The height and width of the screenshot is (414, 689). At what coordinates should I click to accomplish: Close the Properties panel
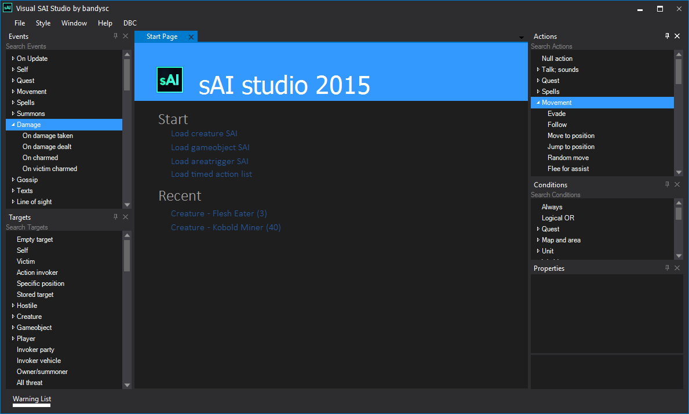click(677, 268)
